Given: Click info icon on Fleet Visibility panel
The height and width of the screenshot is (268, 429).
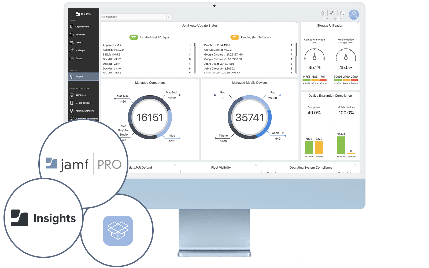Looking at the screenshot, I should coord(256,165).
